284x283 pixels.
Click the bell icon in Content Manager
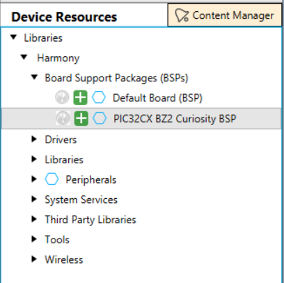pos(182,16)
